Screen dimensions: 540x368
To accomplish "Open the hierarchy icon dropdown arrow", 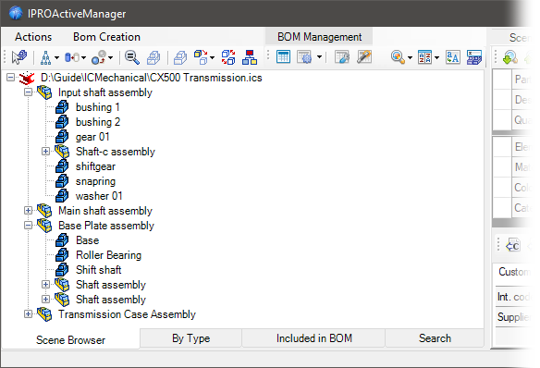I will (56, 57).
